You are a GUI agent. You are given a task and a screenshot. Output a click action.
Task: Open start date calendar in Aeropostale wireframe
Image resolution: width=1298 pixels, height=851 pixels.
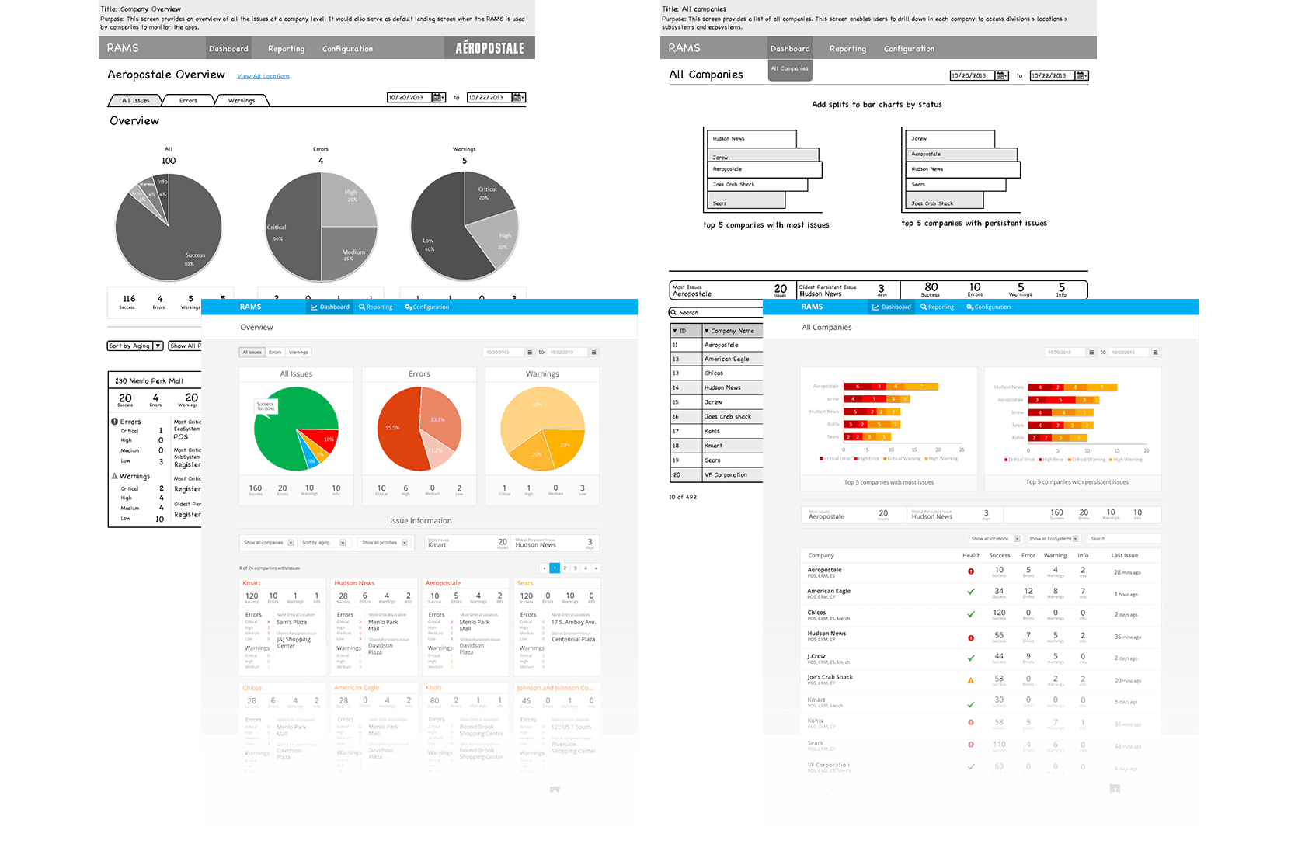(x=438, y=98)
